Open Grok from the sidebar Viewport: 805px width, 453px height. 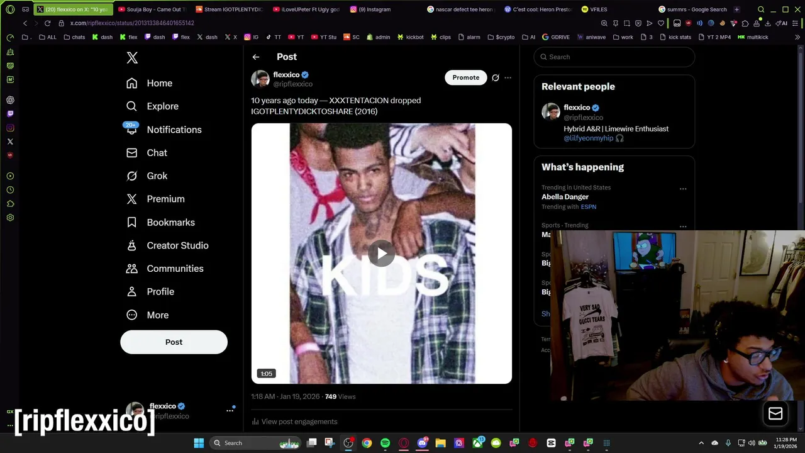pyautogui.click(x=147, y=176)
